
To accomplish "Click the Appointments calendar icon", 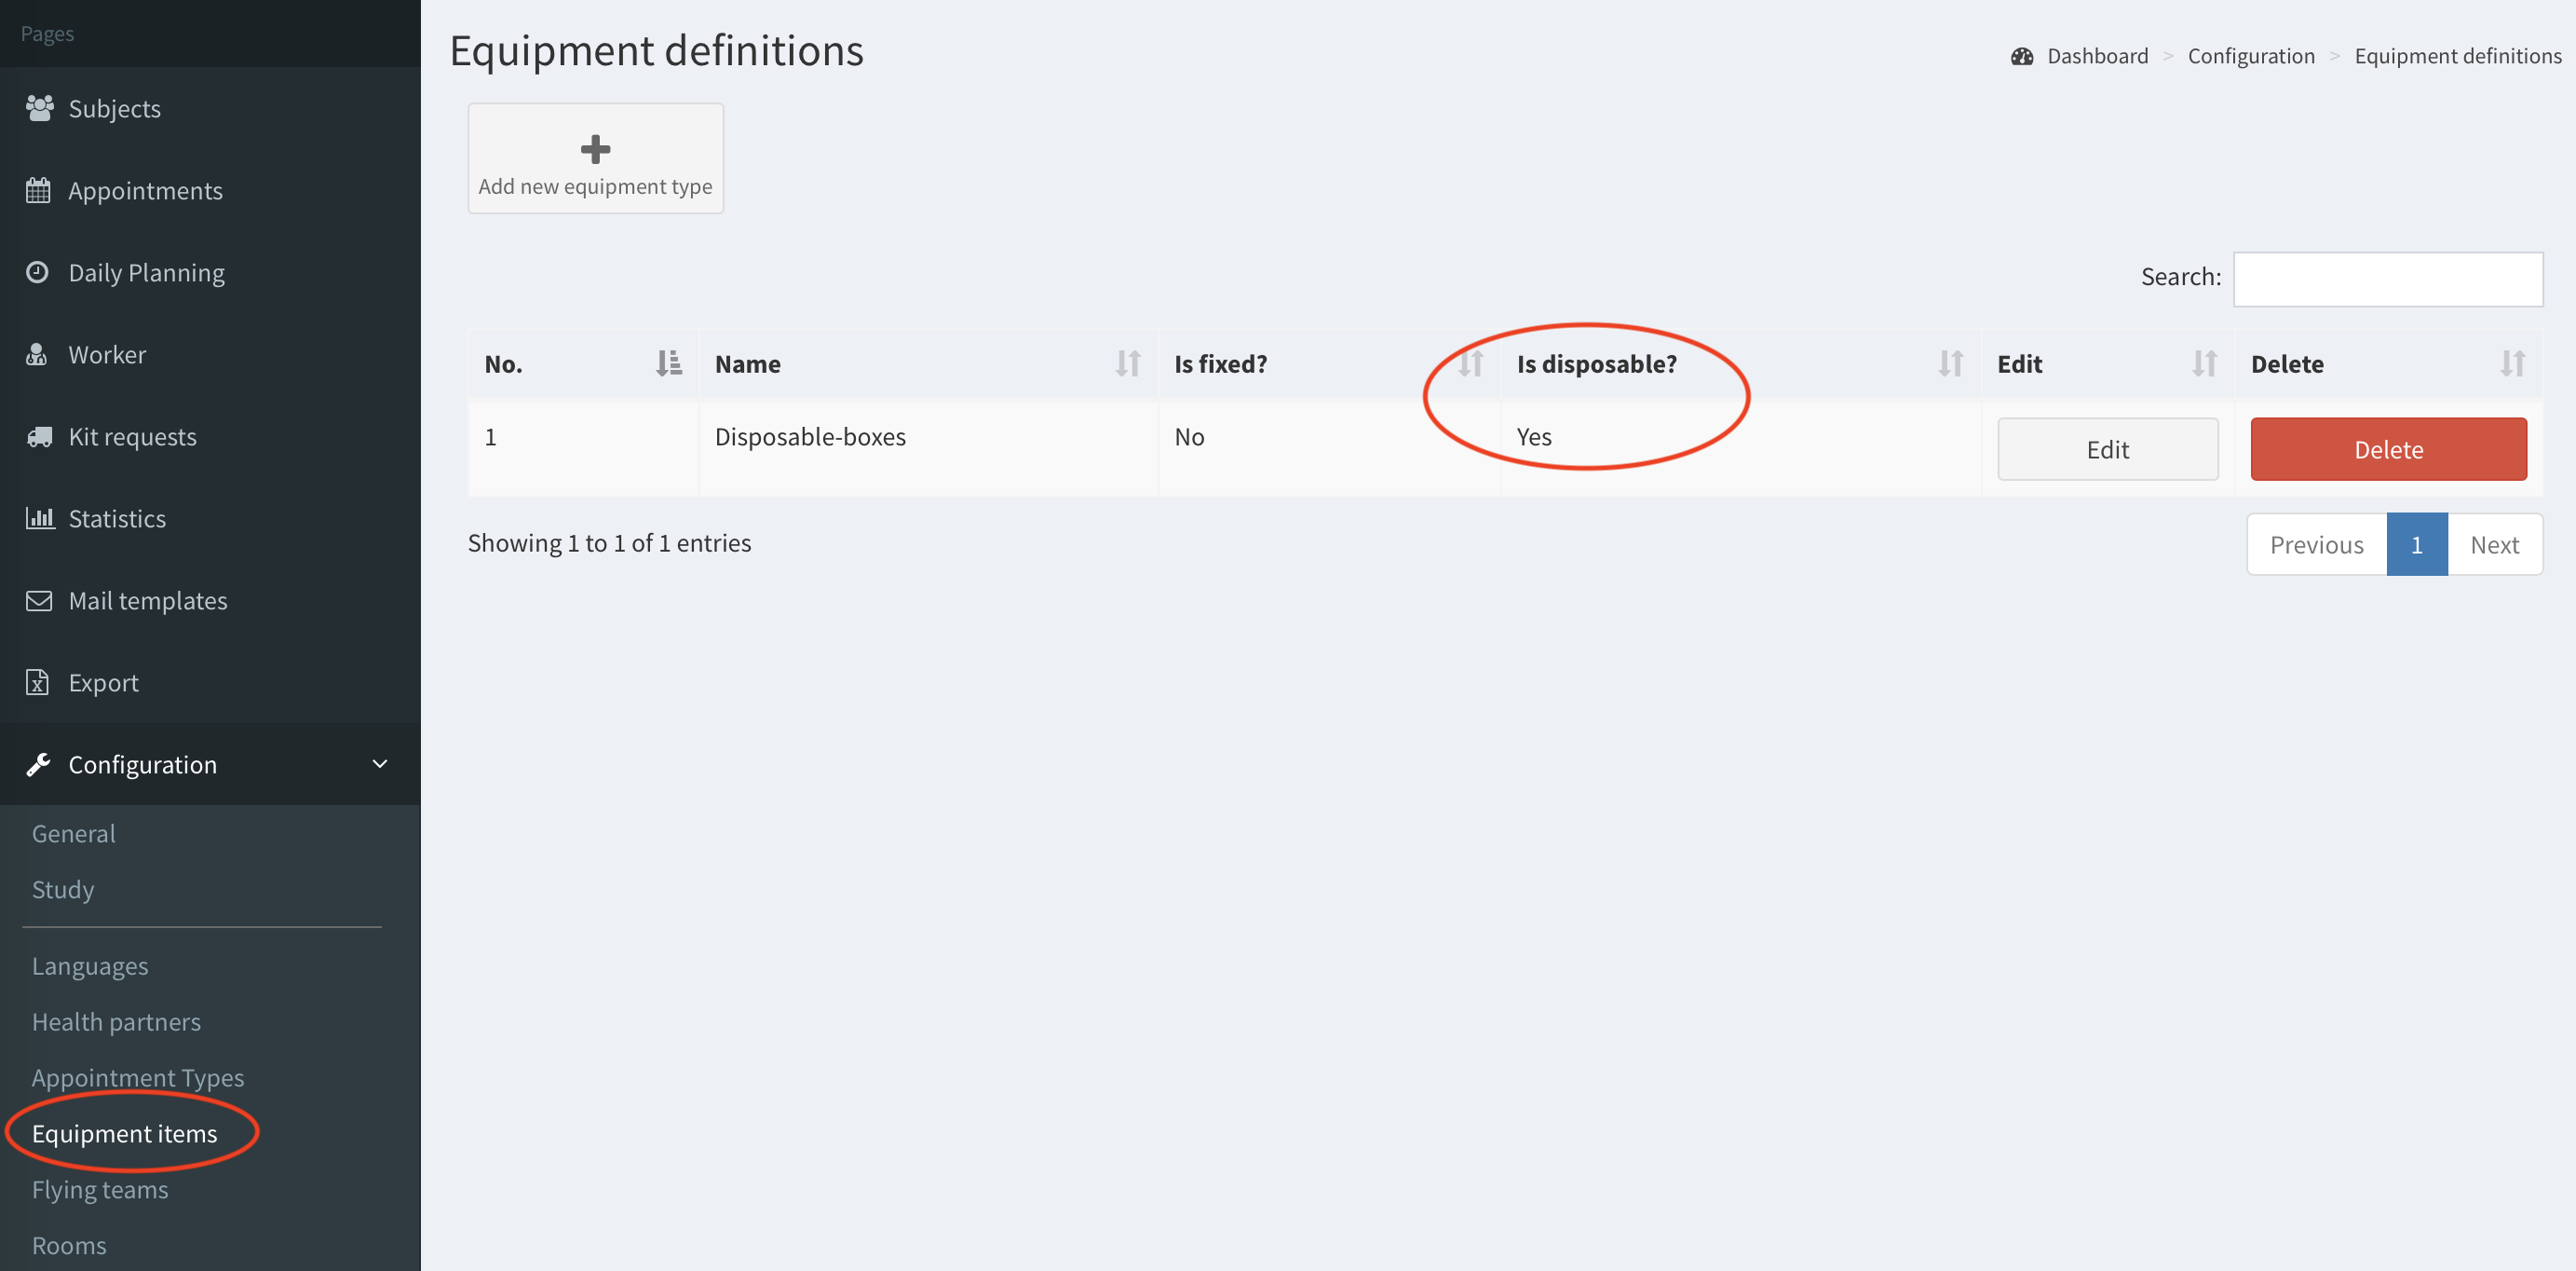I will coord(38,190).
